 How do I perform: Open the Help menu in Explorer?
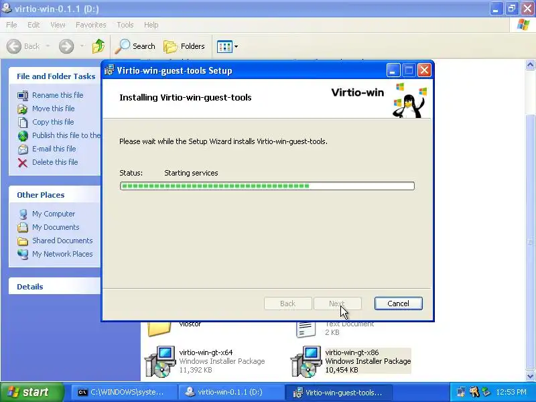coord(151,25)
